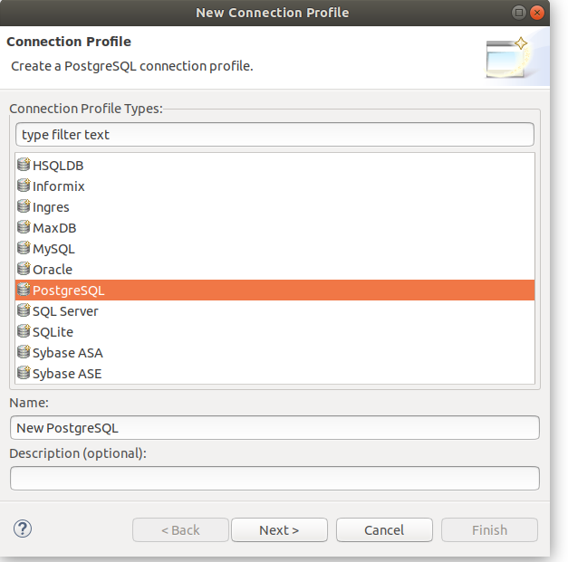Viewport: 568px width, 562px height.
Task: Click the SQLite database icon
Action: coord(24,331)
